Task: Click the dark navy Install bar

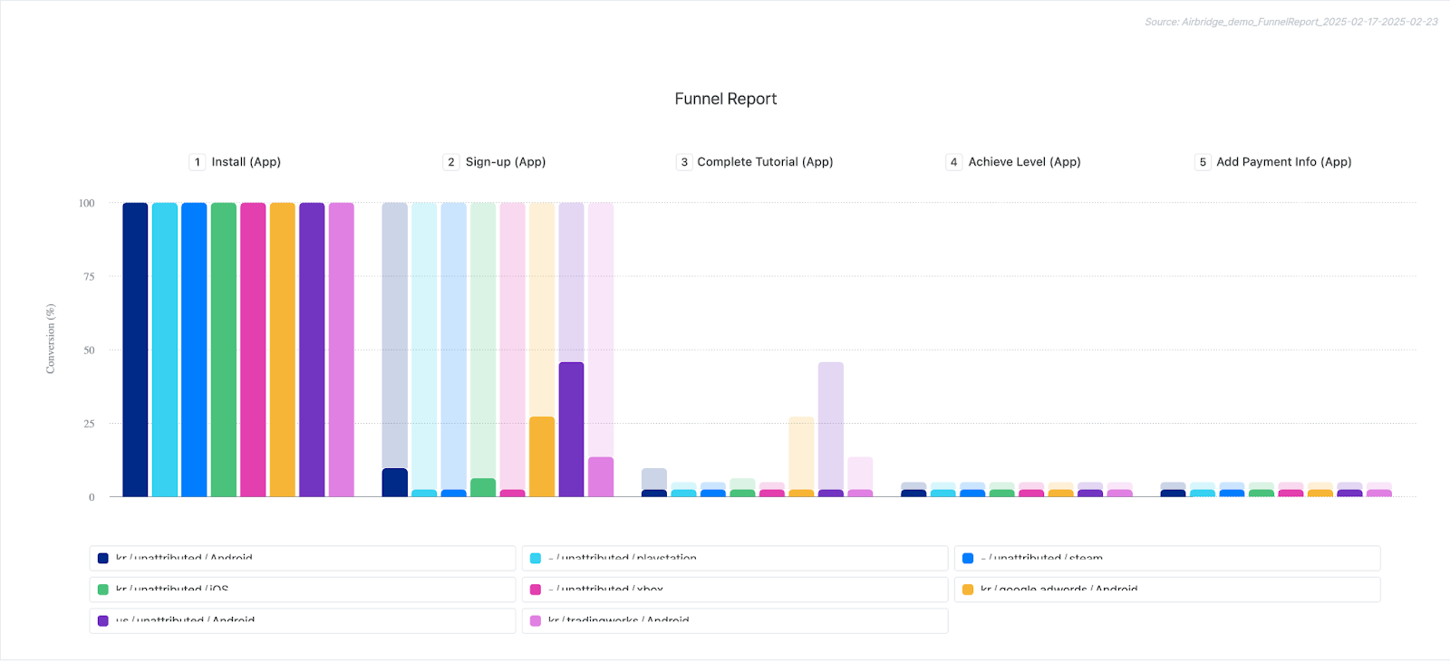Action: point(135,350)
